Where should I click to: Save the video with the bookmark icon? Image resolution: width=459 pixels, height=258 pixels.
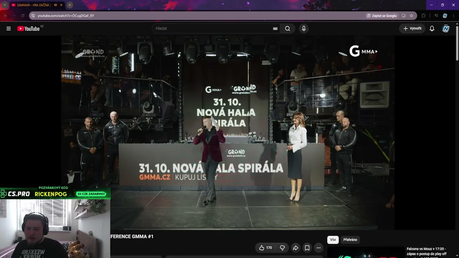click(307, 248)
